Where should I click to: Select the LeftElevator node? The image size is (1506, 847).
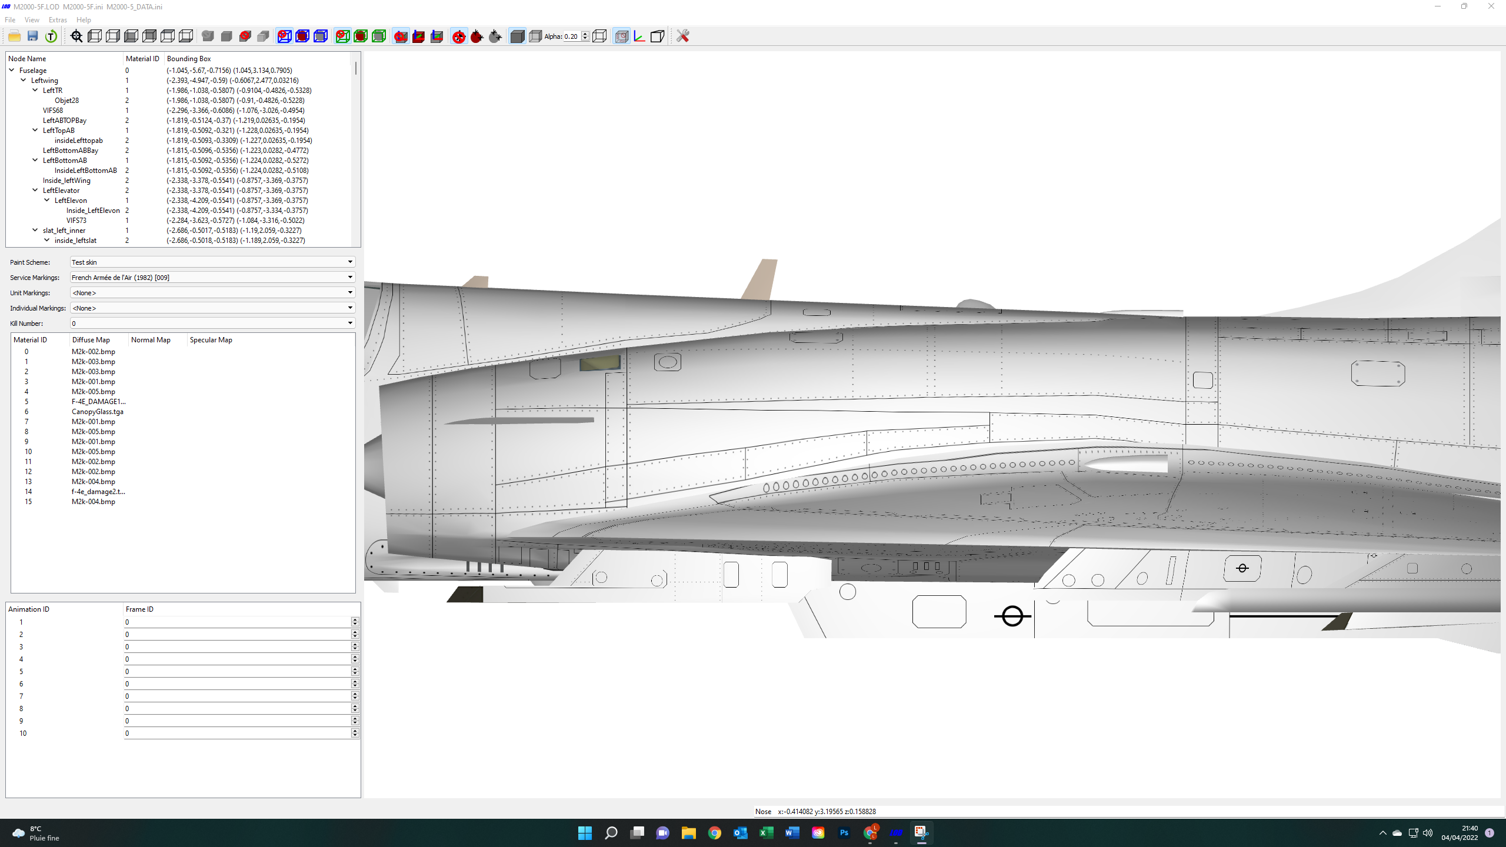pyautogui.click(x=61, y=191)
